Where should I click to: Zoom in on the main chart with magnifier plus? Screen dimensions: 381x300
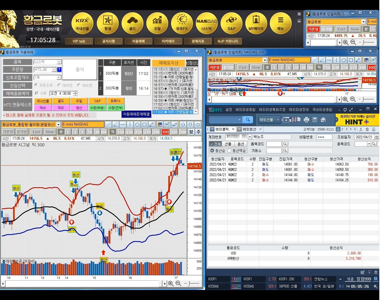pyautogui.click(x=171, y=284)
